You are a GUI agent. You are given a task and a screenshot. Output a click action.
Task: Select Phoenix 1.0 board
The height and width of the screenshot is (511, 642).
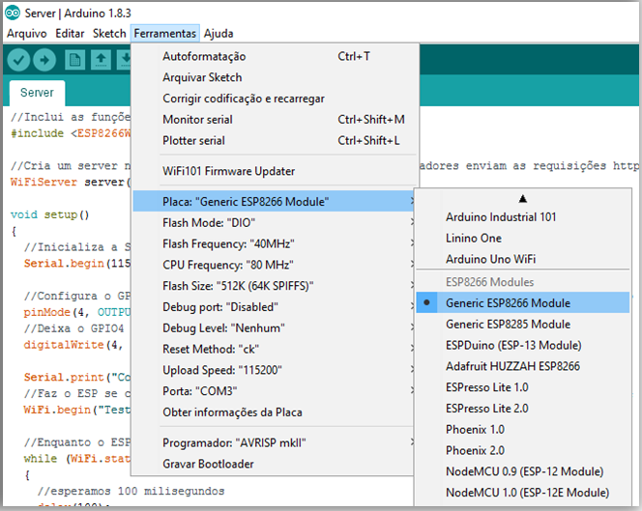click(x=523, y=430)
